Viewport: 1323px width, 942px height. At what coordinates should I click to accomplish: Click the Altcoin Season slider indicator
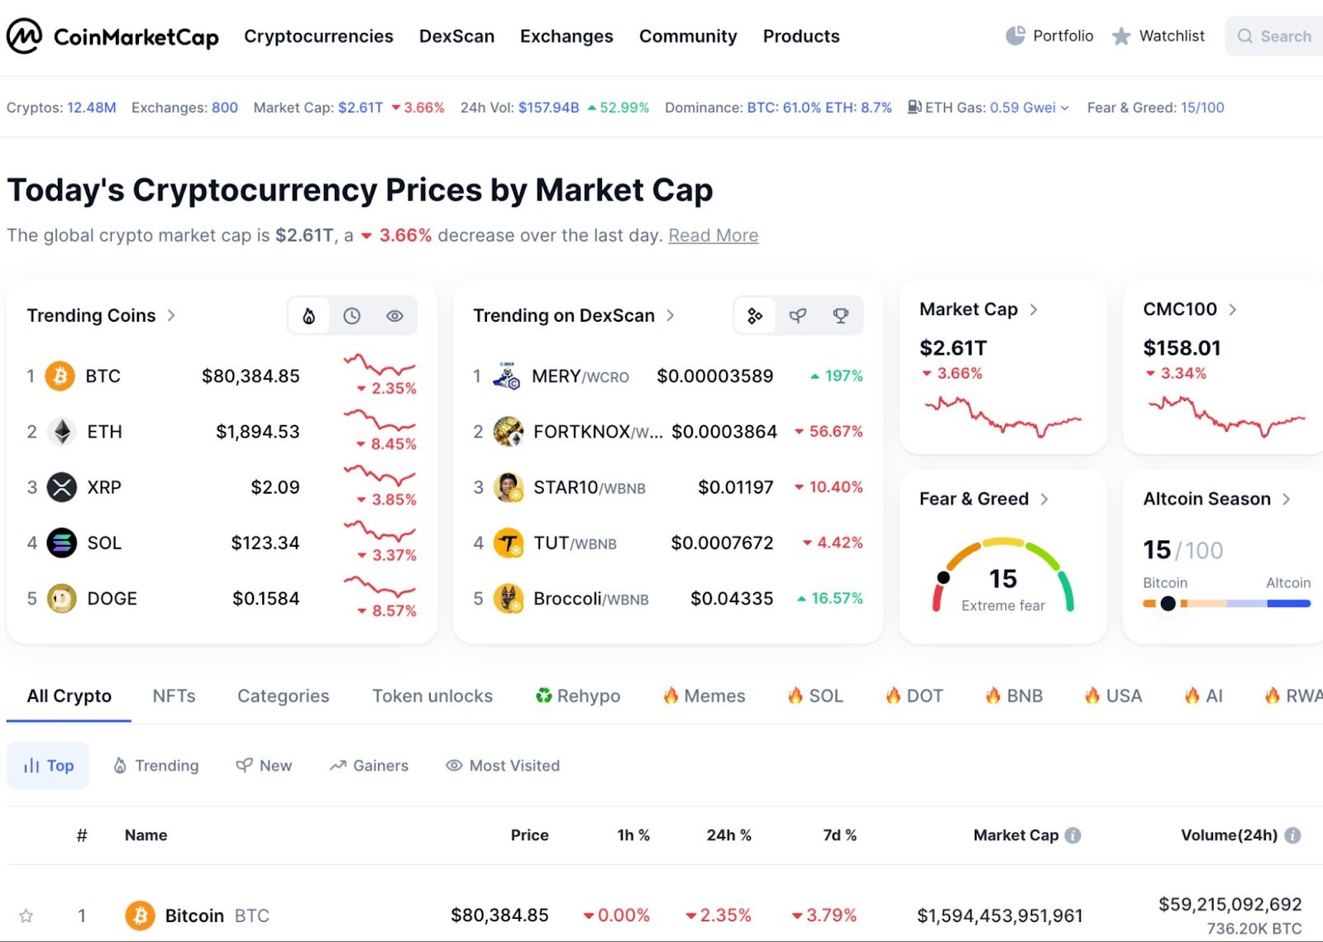pyautogui.click(x=1168, y=604)
